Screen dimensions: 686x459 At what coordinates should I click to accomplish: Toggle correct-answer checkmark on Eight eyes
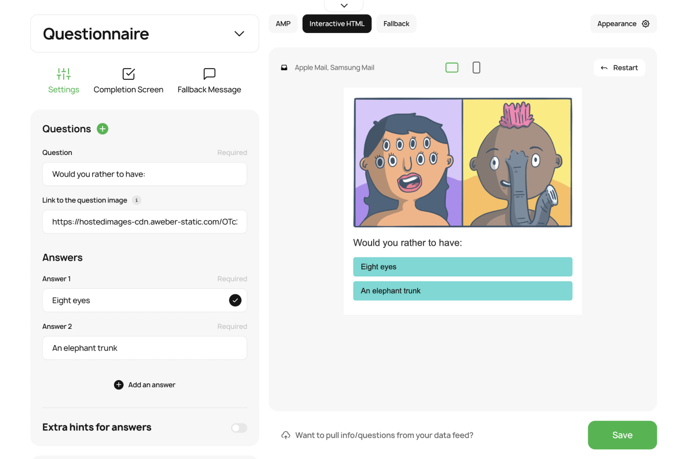235,300
